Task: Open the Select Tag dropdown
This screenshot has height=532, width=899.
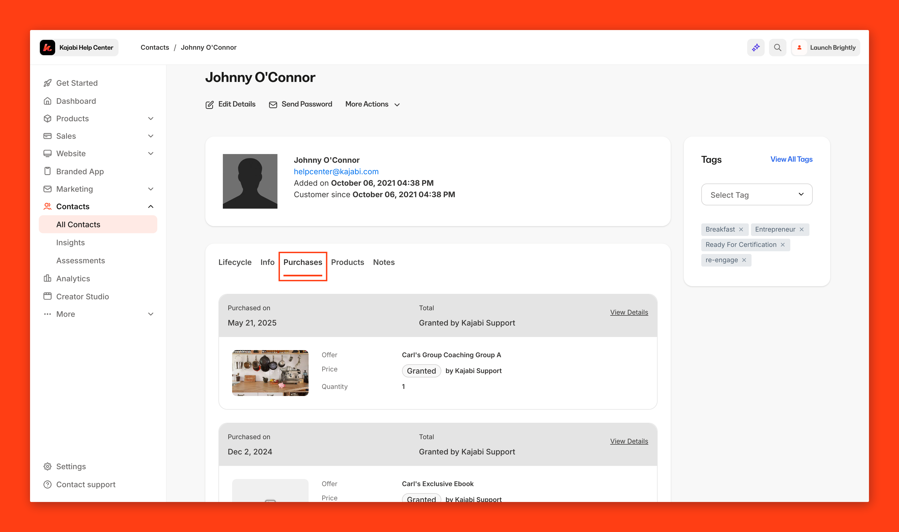Action: (756, 195)
